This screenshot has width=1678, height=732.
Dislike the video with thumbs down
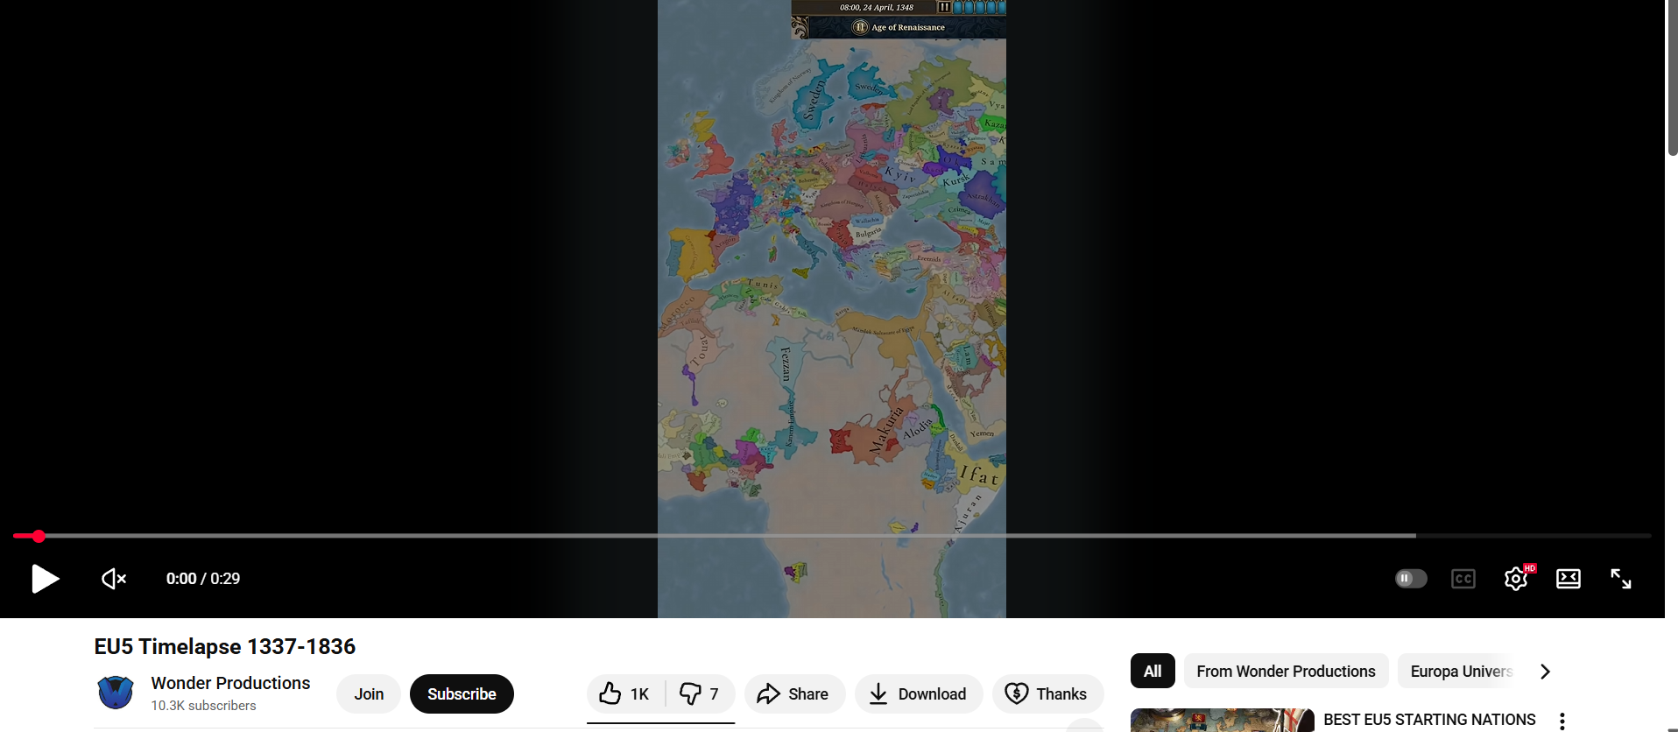(700, 694)
